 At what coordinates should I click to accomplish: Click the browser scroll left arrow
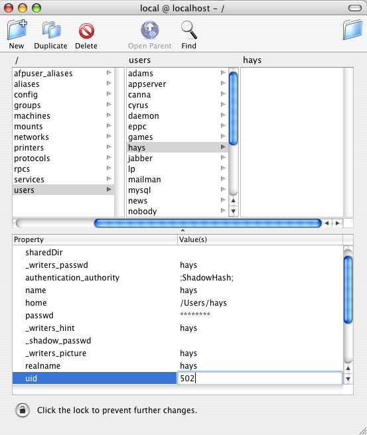tap(327, 223)
